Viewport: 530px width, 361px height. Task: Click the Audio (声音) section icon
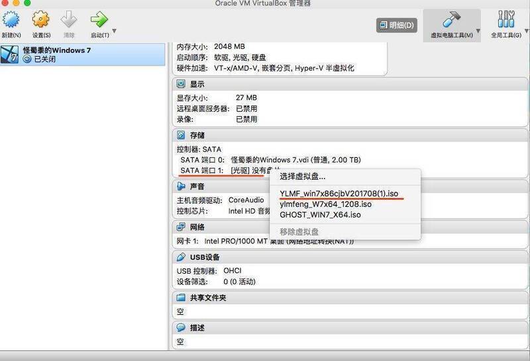click(180, 186)
